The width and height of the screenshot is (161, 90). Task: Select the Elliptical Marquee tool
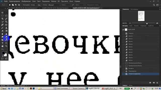pyautogui.click(x=2, y=15)
